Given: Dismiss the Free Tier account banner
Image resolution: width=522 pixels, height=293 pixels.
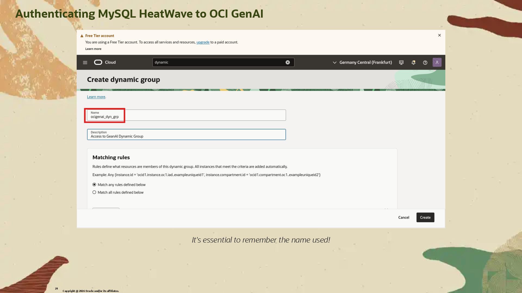Looking at the screenshot, I should [439, 35].
